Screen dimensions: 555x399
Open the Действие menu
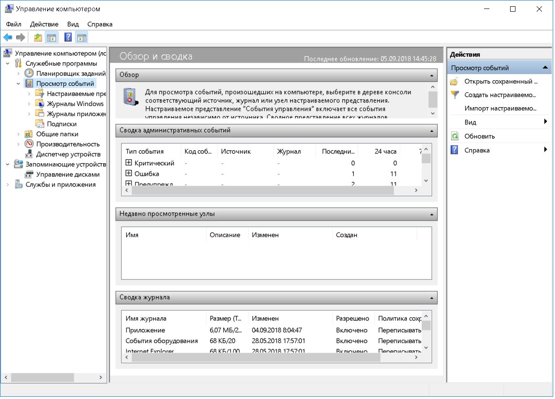pyautogui.click(x=44, y=24)
